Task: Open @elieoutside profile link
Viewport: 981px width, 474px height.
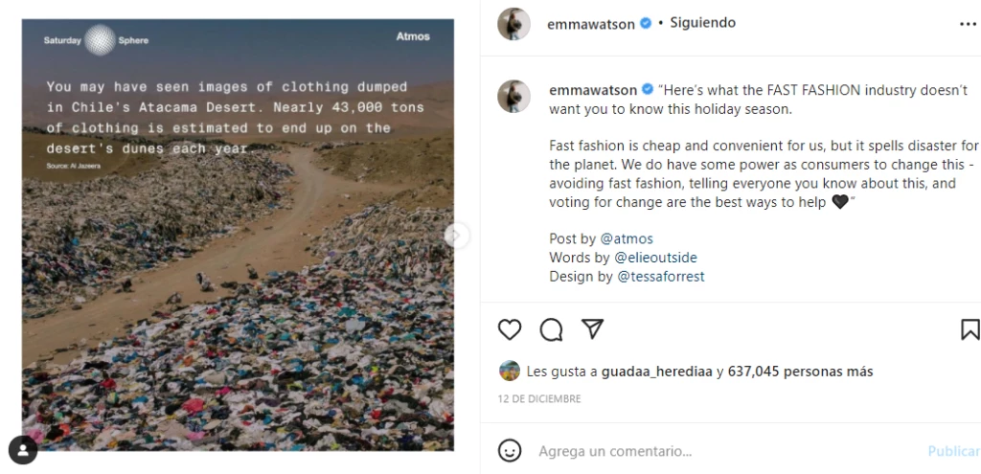Action: point(655,258)
